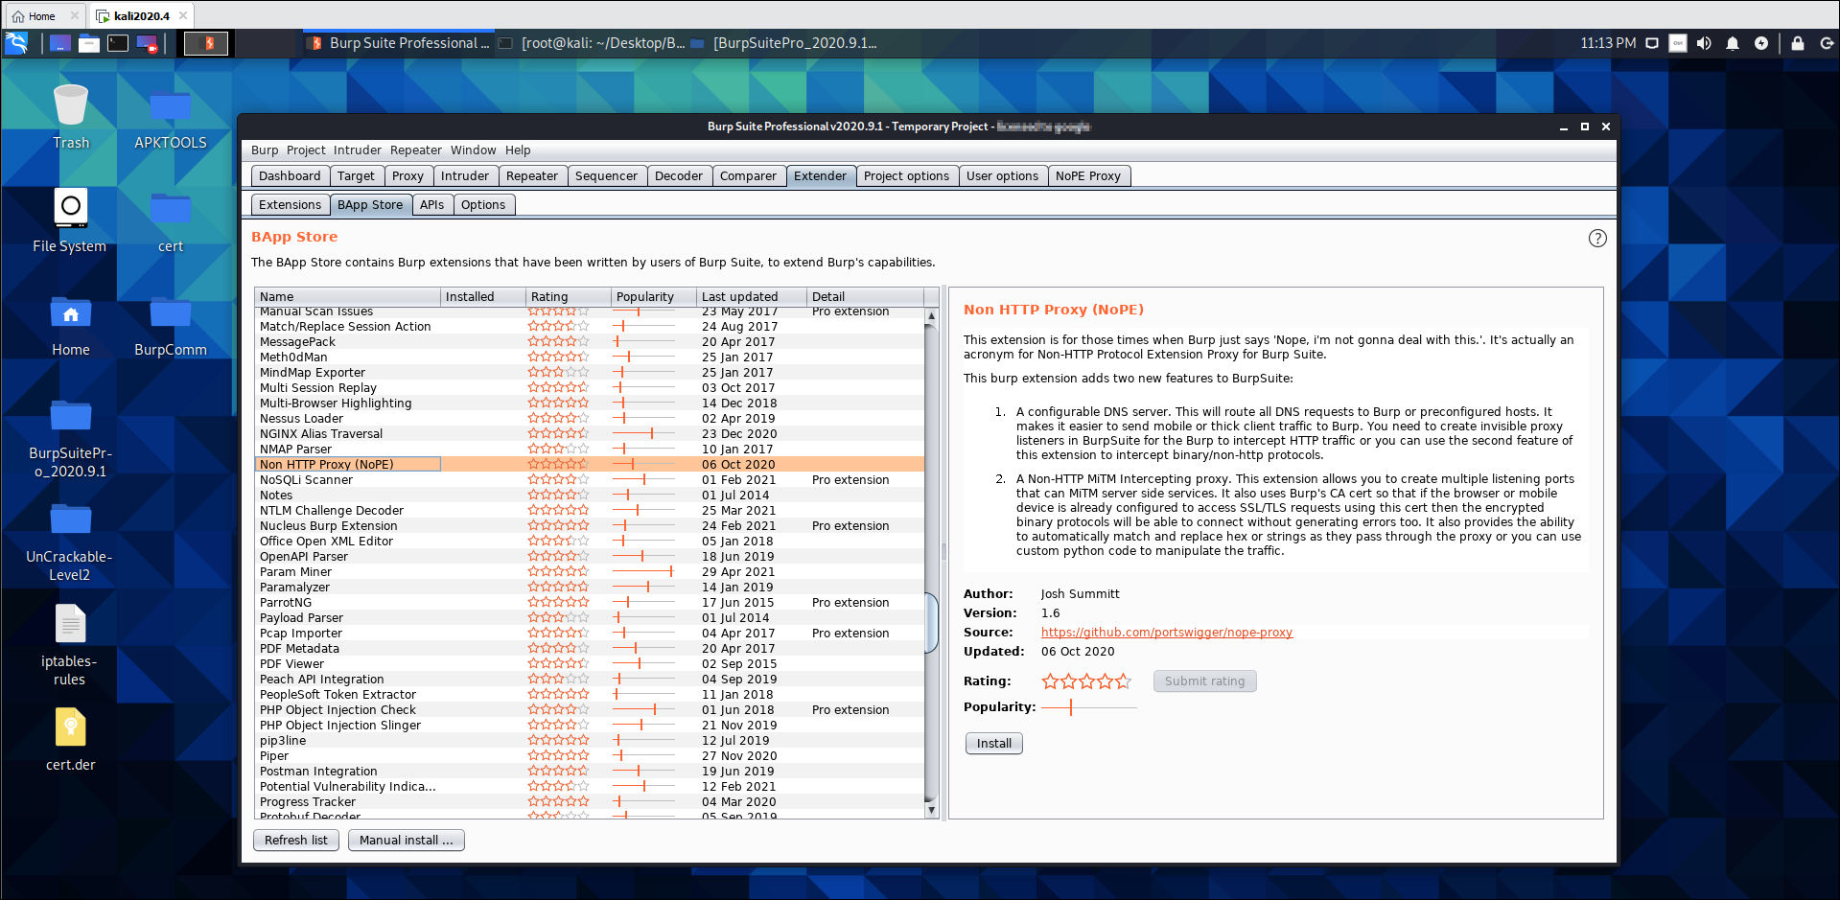The height and width of the screenshot is (900, 1840).
Task: Open the nope-proxy GitHub source link
Action: point(1167,633)
